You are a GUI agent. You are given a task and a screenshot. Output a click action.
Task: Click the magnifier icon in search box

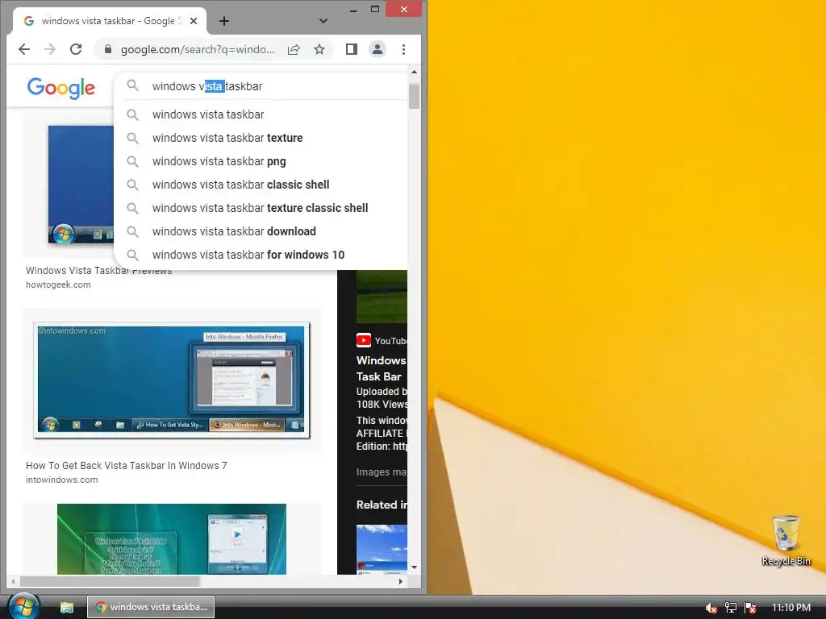pyautogui.click(x=133, y=85)
